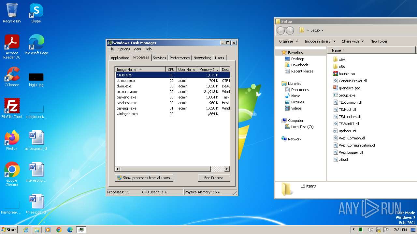Screen dimensions: 417x234
Task: Click the Start button
Action: point(9,230)
